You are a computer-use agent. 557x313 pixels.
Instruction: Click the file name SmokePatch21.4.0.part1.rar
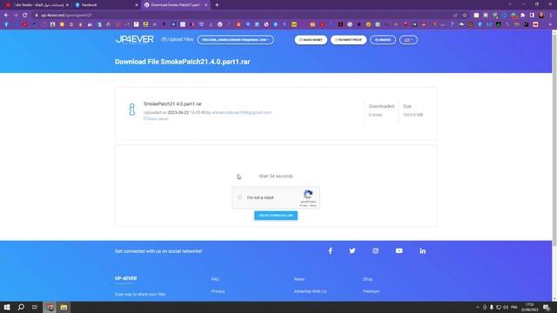172,104
